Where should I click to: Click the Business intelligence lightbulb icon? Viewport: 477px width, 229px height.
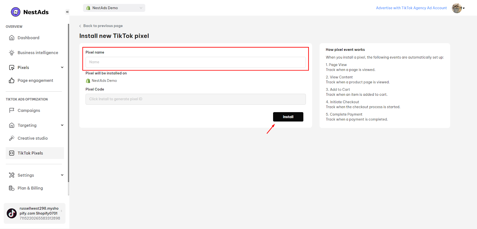[12, 53]
